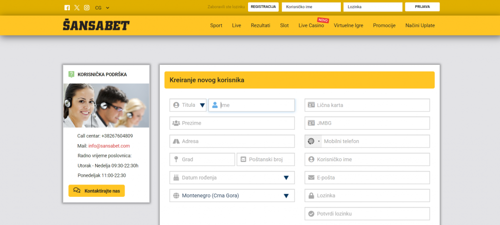Focus the header Lozinka field
The width and height of the screenshot is (500, 225).
373,7
